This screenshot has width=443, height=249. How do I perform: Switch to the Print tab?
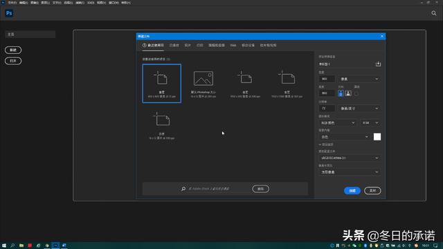200,45
